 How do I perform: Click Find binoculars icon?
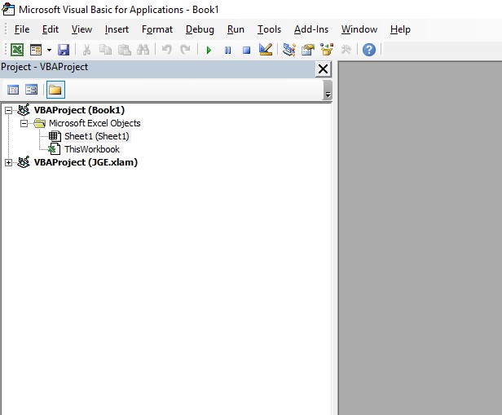[143, 50]
